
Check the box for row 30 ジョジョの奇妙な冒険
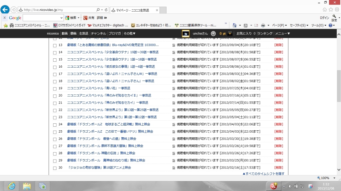55,168
